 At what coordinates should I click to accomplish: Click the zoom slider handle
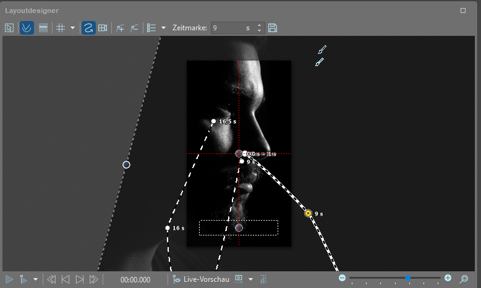[408, 279]
